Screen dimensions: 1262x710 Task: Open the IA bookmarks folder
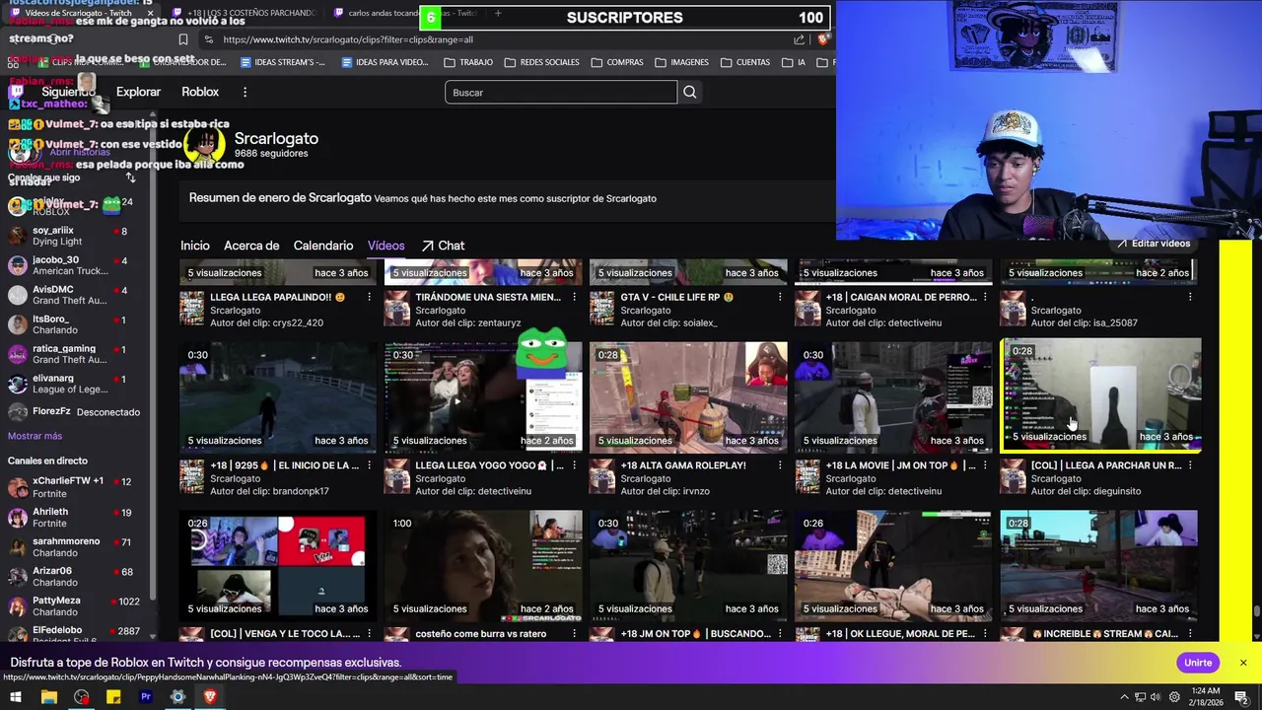pyautogui.click(x=794, y=62)
